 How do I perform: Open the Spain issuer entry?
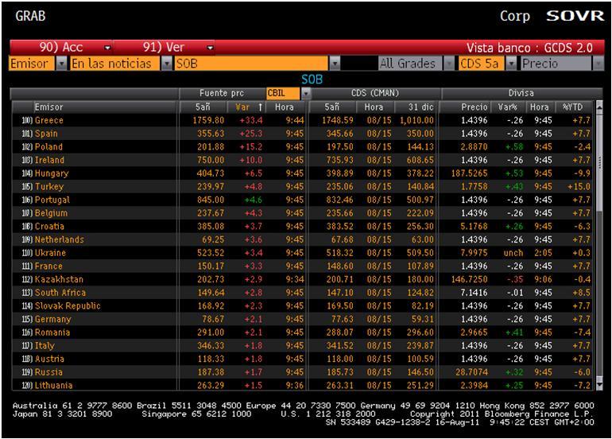tap(46, 134)
